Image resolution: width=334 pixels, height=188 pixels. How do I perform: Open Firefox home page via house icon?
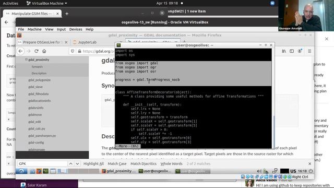tap(44, 51)
